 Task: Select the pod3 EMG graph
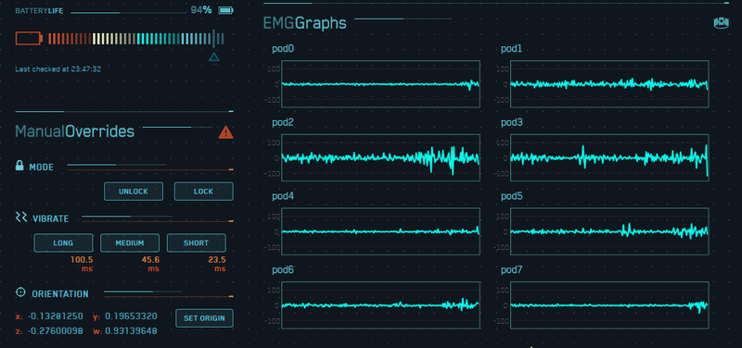pyautogui.click(x=609, y=157)
